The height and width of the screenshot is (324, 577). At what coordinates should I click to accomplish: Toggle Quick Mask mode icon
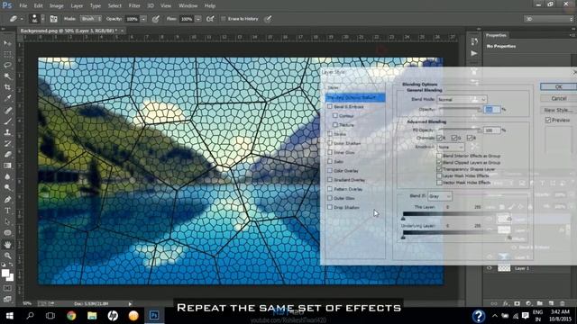pos(7,288)
